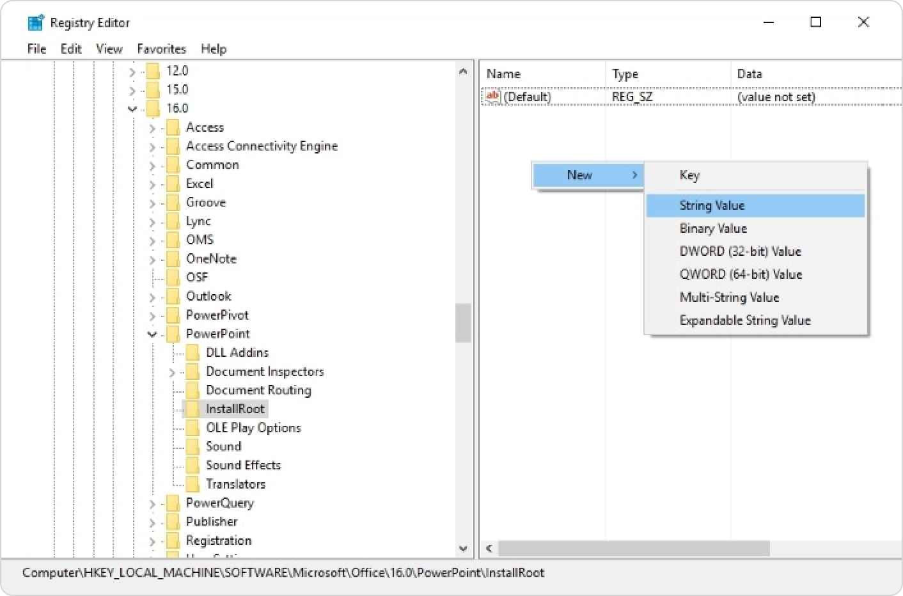Open the Edit menu

click(x=71, y=49)
